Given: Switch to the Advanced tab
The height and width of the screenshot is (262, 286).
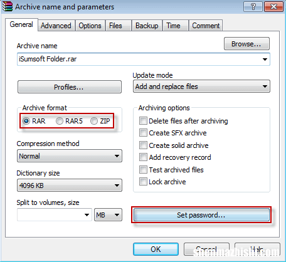Looking at the screenshot, I should [56, 26].
